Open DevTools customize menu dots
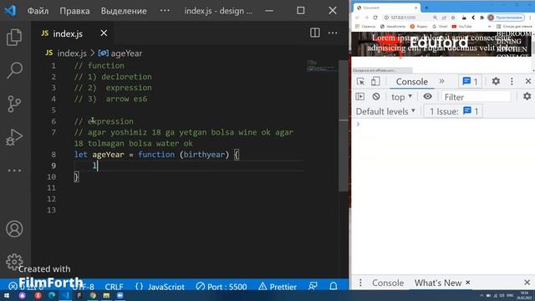The width and height of the screenshot is (535, 301). [512, 81]
